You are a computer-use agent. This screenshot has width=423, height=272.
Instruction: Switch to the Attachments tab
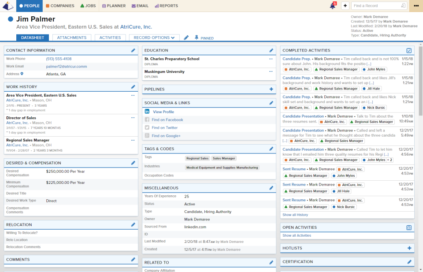pos(71,37)
